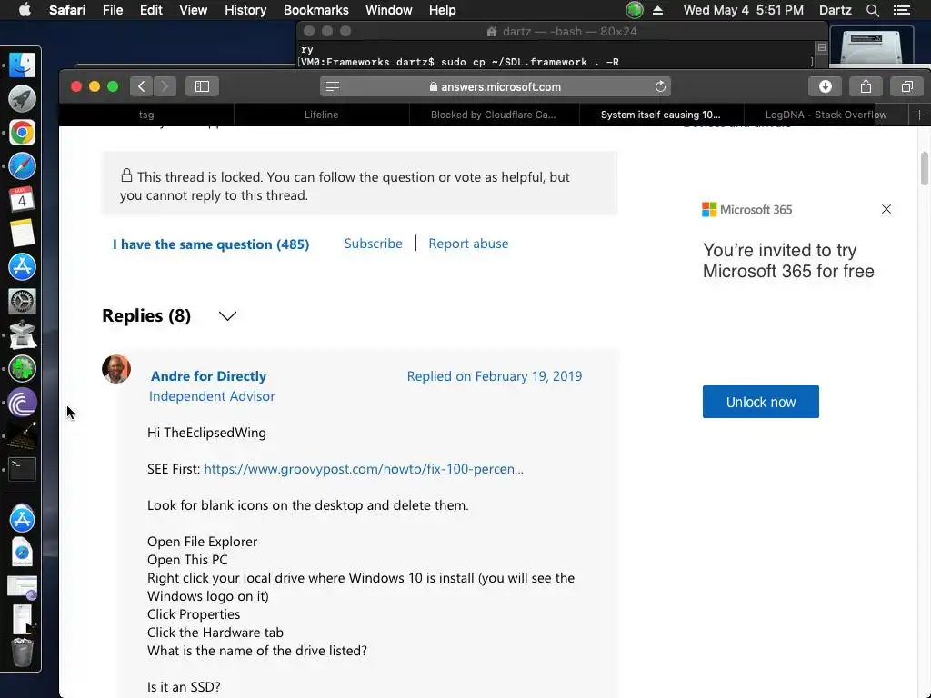Collapse the Replies (8) chevron
931x698 pixels.
[227, 315]
